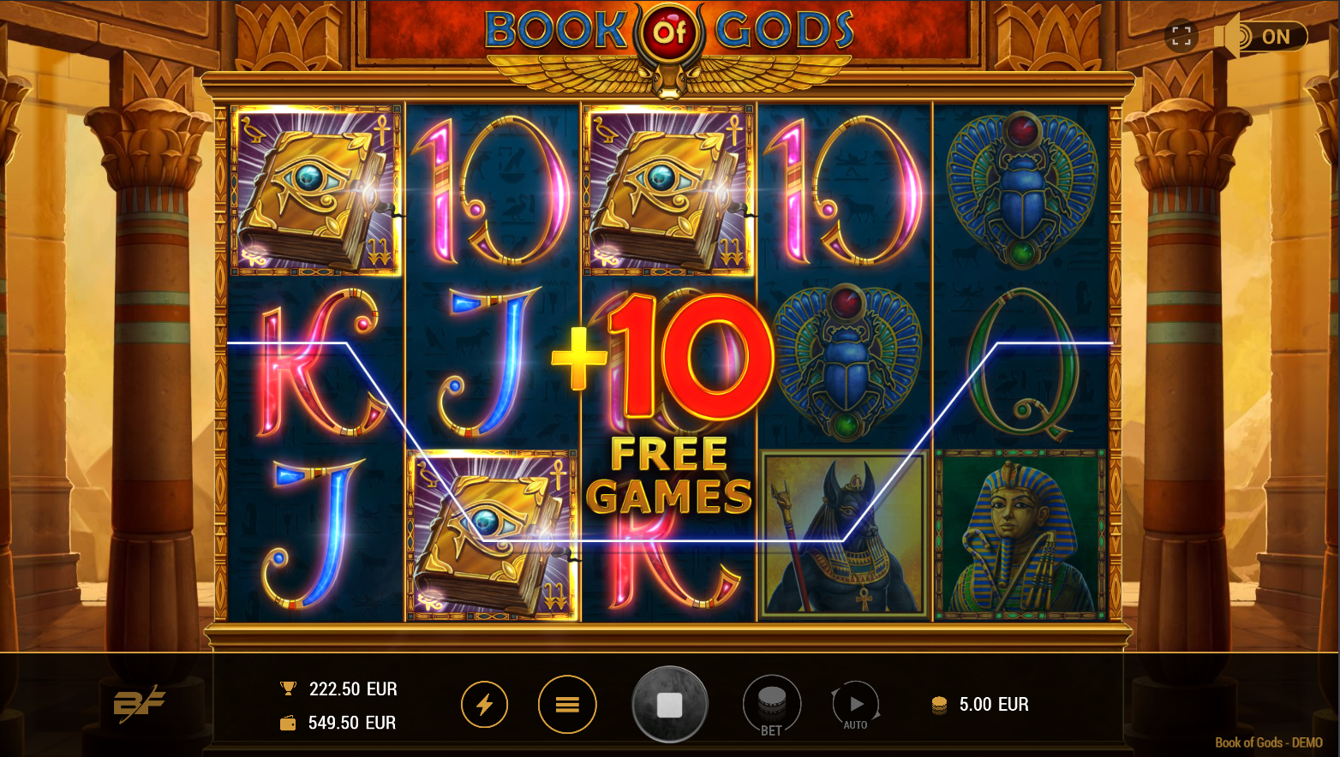Open the BET chips selector

pyautogui.click(x=772, y=706)
